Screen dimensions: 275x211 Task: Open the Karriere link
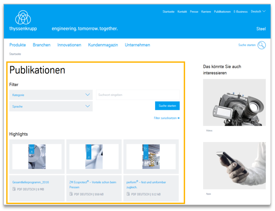click(x=206, y=11)
